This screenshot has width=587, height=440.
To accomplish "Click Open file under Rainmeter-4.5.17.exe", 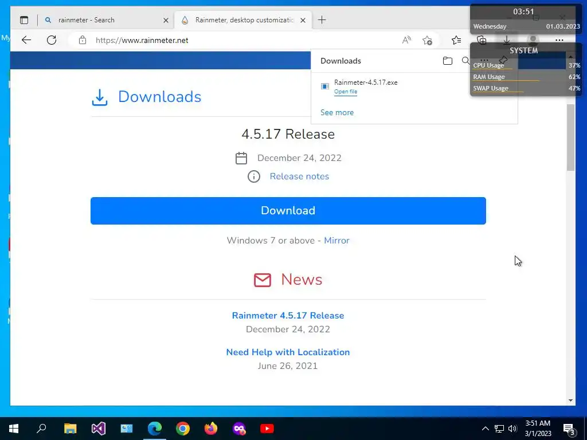I will click(x=346, y=92).
